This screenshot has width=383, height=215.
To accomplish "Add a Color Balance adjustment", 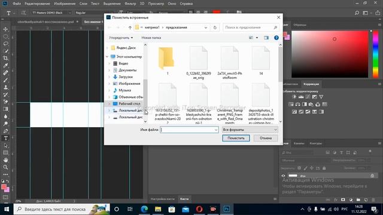I will coord(297,105).
